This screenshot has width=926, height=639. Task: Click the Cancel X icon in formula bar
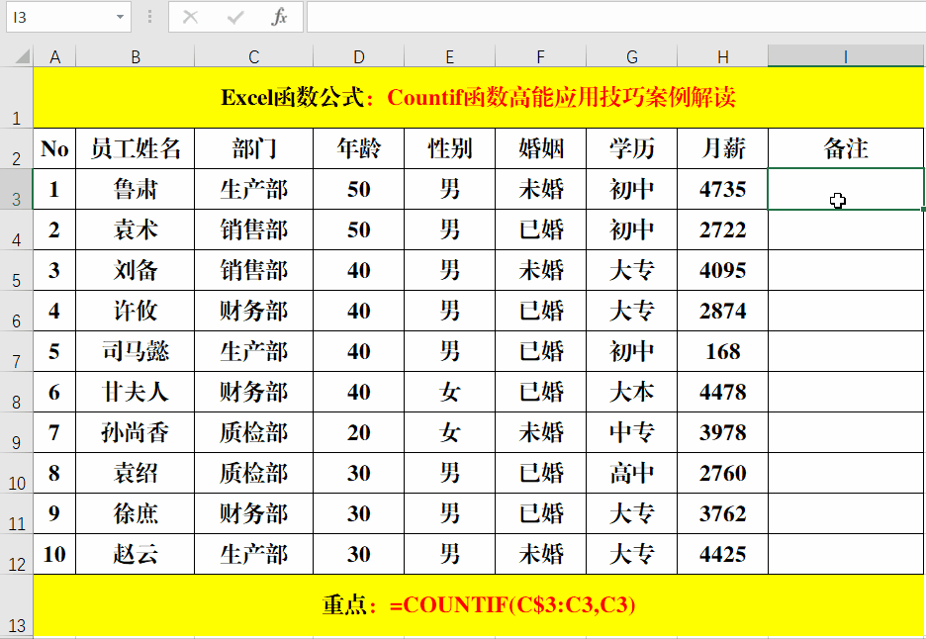(190, 17)
